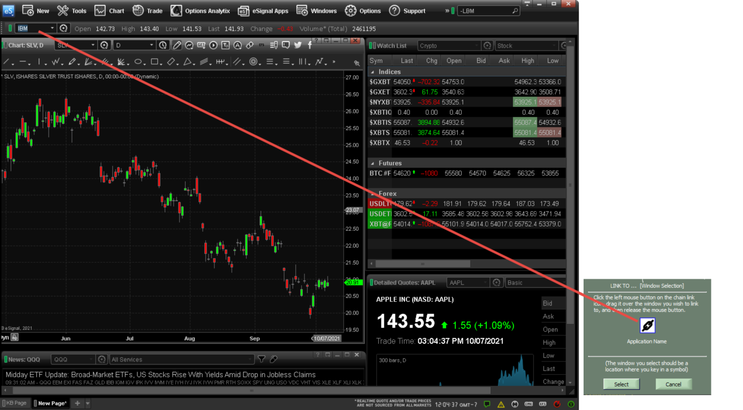Open the Trade menu
Viewport: 743px width, 410px height.
tap(148, 11)
